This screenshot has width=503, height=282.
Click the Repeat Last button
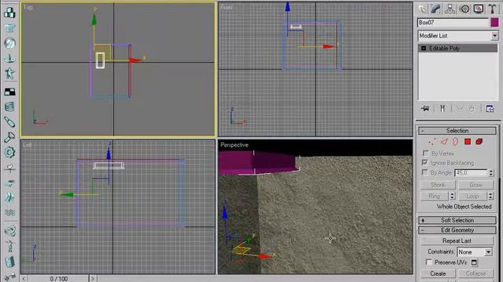pos(457,240)
